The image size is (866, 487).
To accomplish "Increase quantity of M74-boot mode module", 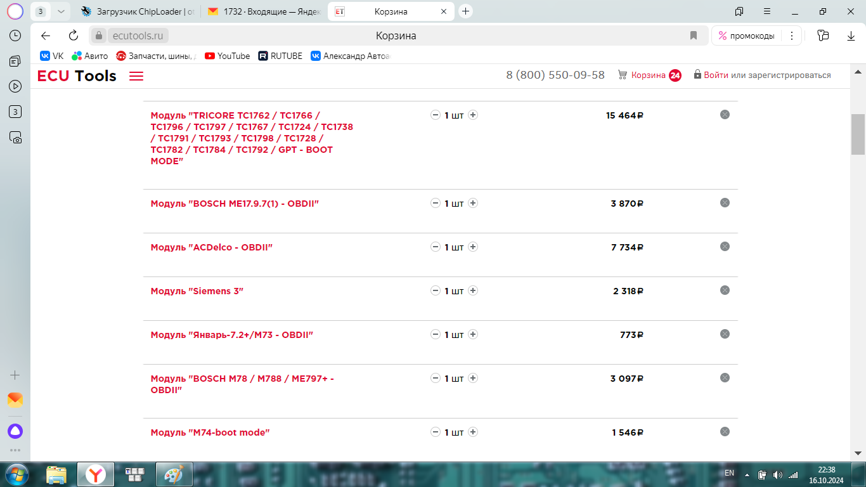I will (473, 432).
